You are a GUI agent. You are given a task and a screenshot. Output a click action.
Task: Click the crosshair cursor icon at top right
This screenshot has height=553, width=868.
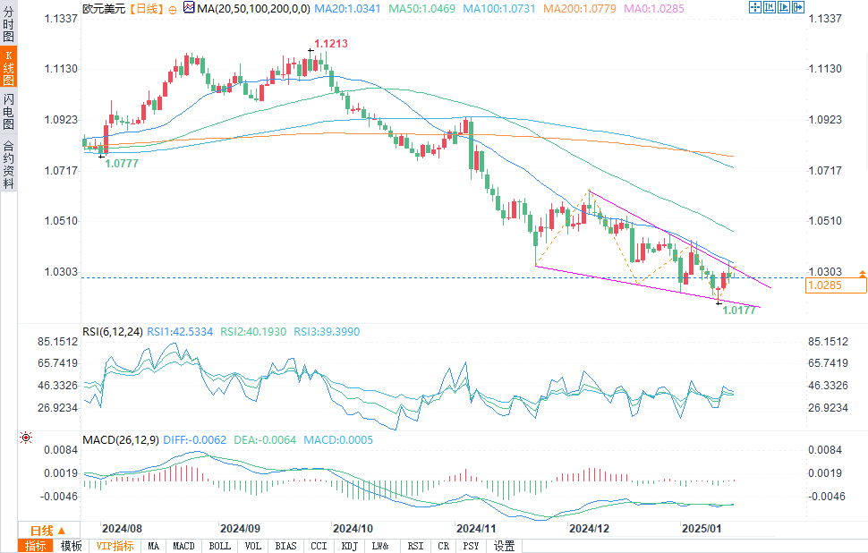tap(755, 7)
